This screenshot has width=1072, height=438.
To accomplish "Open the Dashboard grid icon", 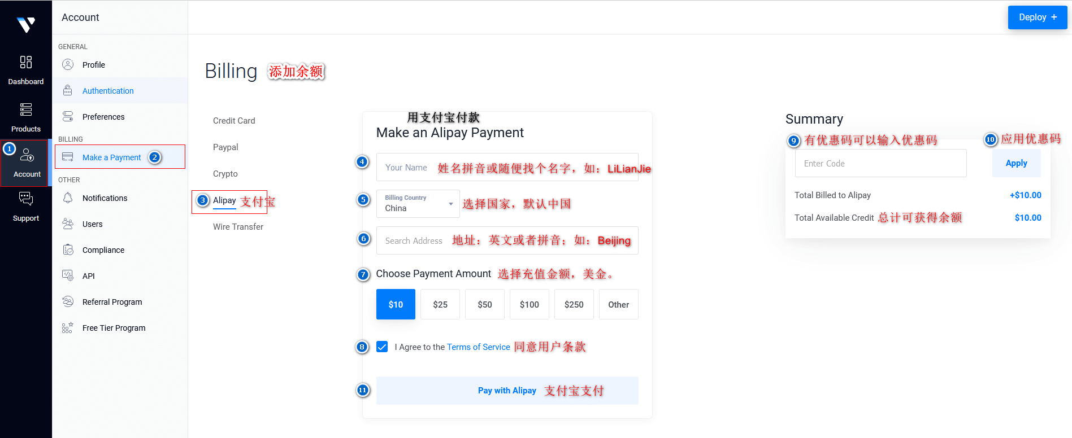I will [x=26, y=62].
